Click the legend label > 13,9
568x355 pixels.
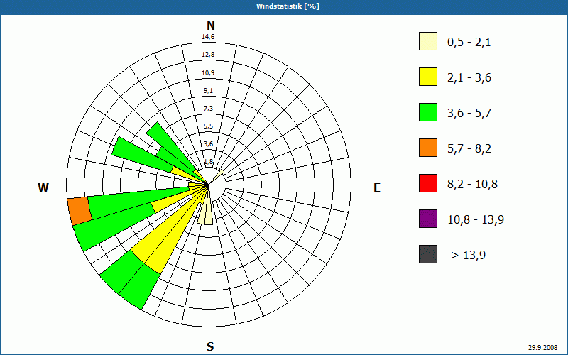469,256
